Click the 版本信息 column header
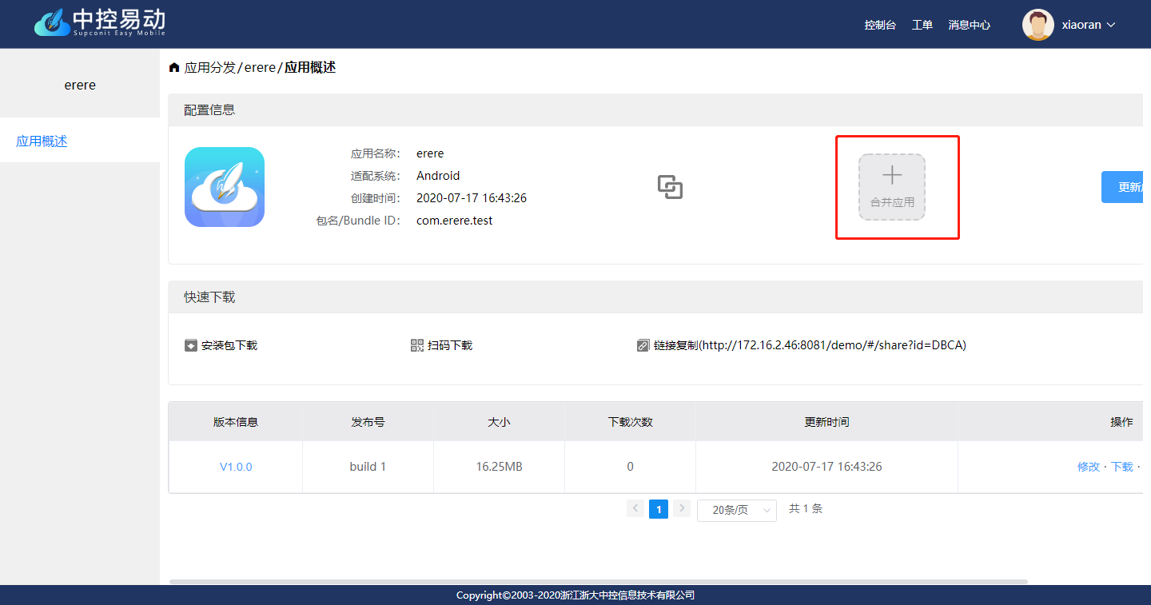The width and height of the screenshot is (1151, 605). tap(236, 422)
